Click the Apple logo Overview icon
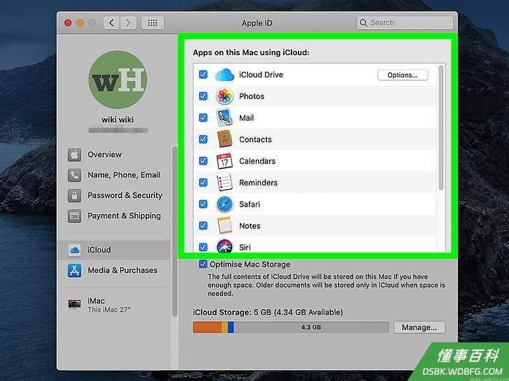This screenshot has height=381, width=509. pos(74,155)
